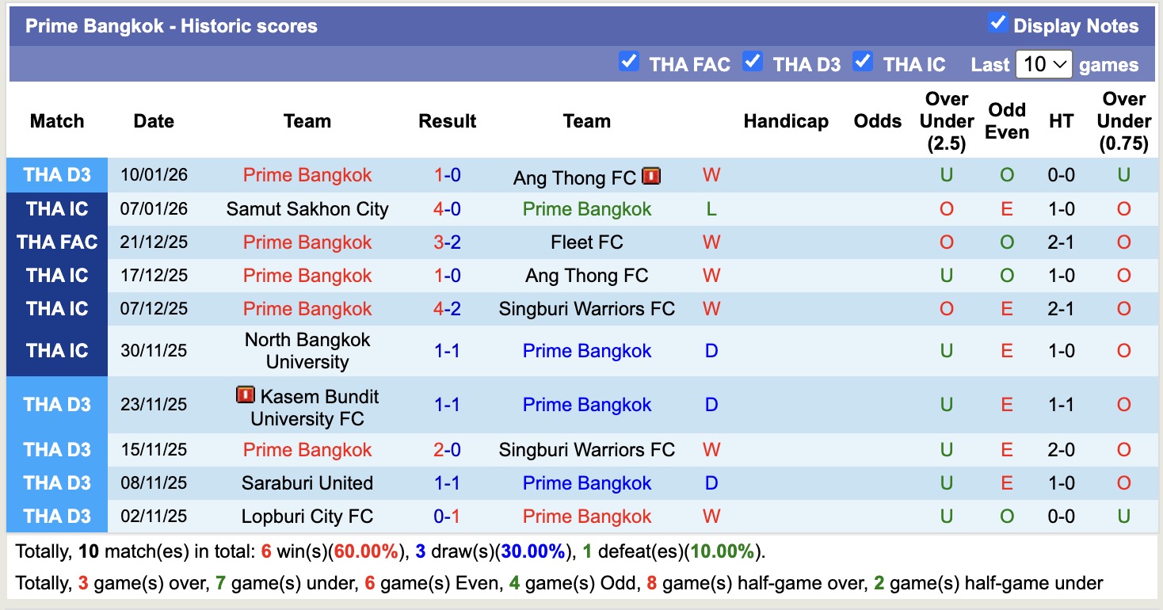Open the Samut Sakhon City team link

coord(307,208)
